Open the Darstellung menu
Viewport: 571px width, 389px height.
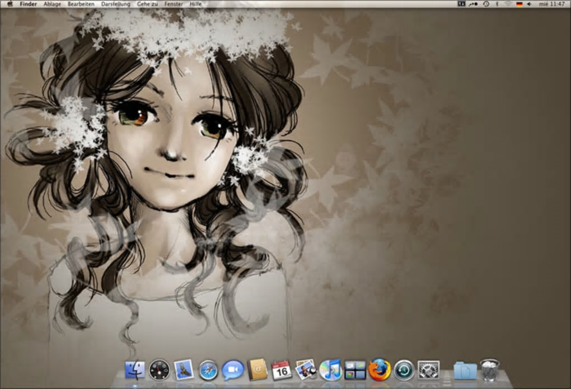(115, 4)
